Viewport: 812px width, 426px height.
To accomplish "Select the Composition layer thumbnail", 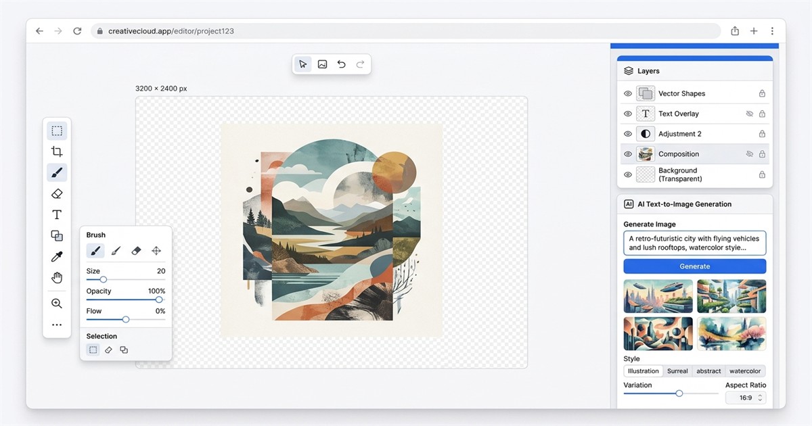I will 646,154.
